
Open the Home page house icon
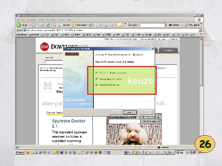coord(54,25)
